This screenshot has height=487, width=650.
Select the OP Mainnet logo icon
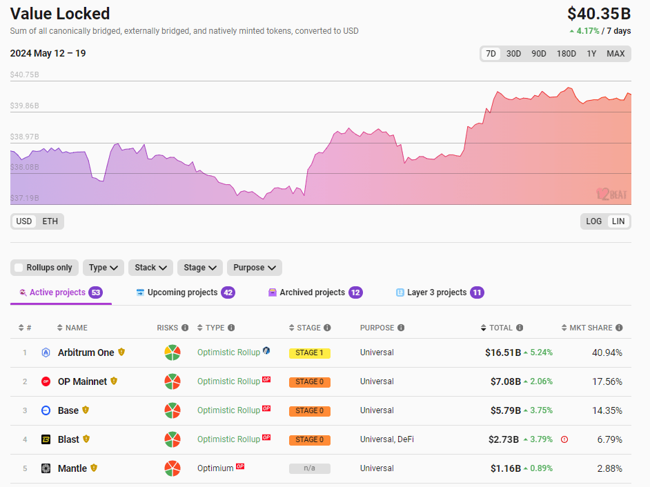click(x=46, y=381)
